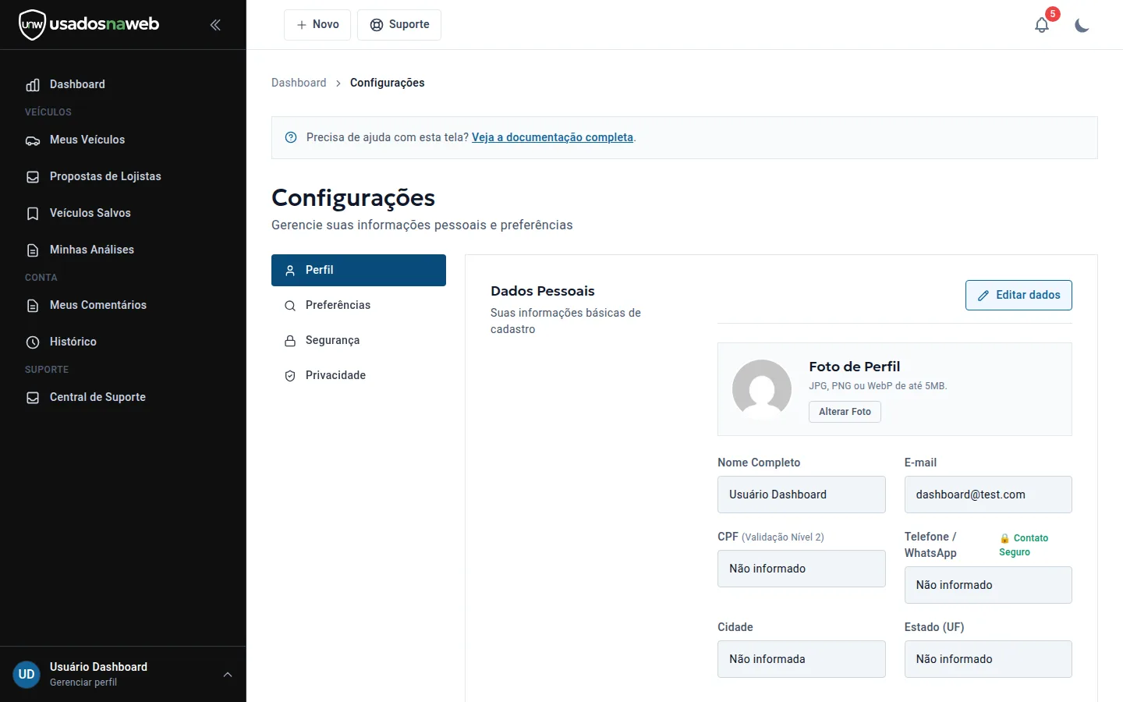Image resolution: width=1123 pixels, height=702 pixels.
Task: Click the usadosnaweb logo
Action: 89,24
